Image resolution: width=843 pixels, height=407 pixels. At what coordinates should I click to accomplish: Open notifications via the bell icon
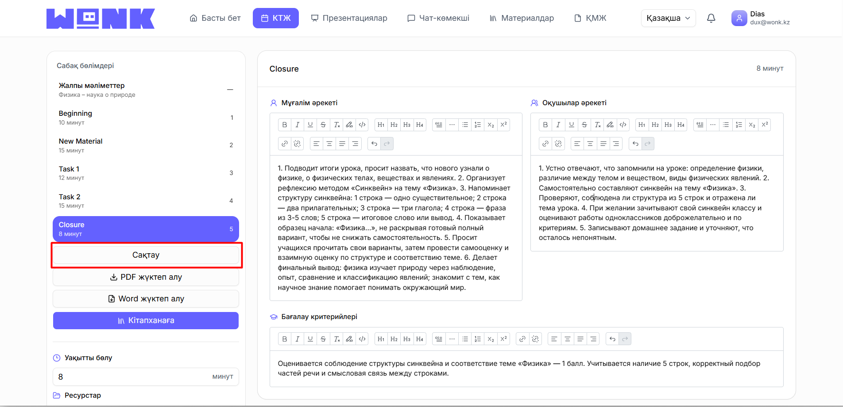(x=711, y=18)
